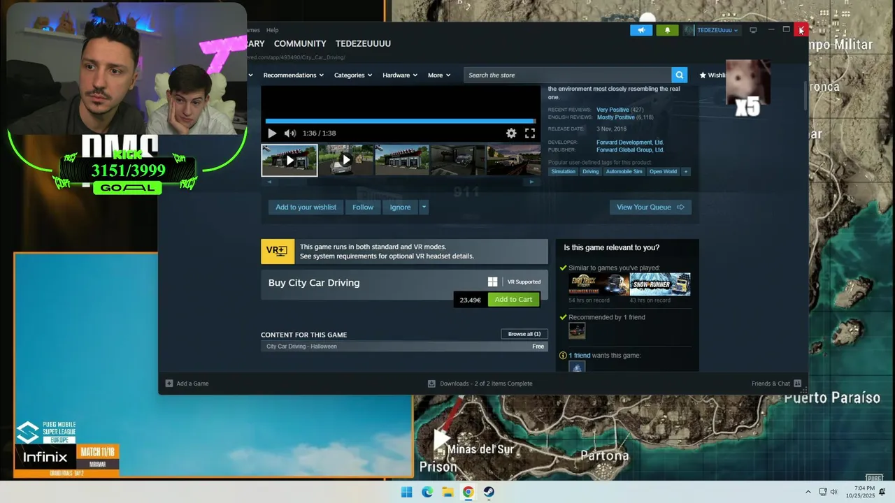
Task: Click View Your Queue
Action: [x=650, y=207]
